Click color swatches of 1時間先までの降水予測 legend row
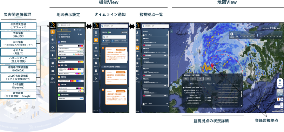Image resolution: width=284 pixels, height=132 pixels. [76, 81]
